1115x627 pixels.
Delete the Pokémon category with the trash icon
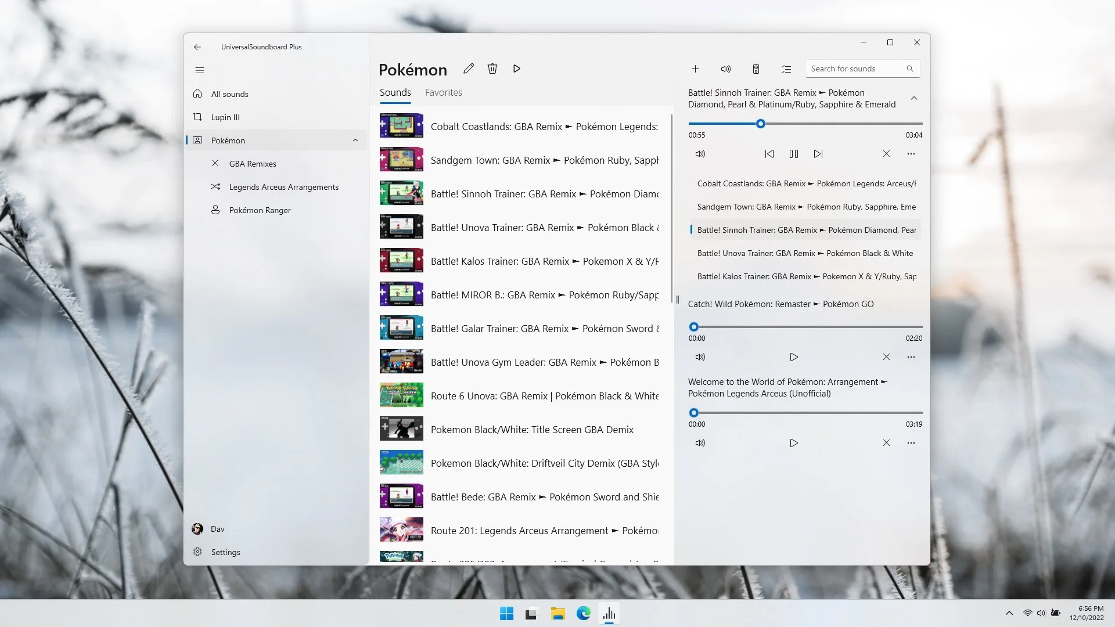click(x=492, y=69)
